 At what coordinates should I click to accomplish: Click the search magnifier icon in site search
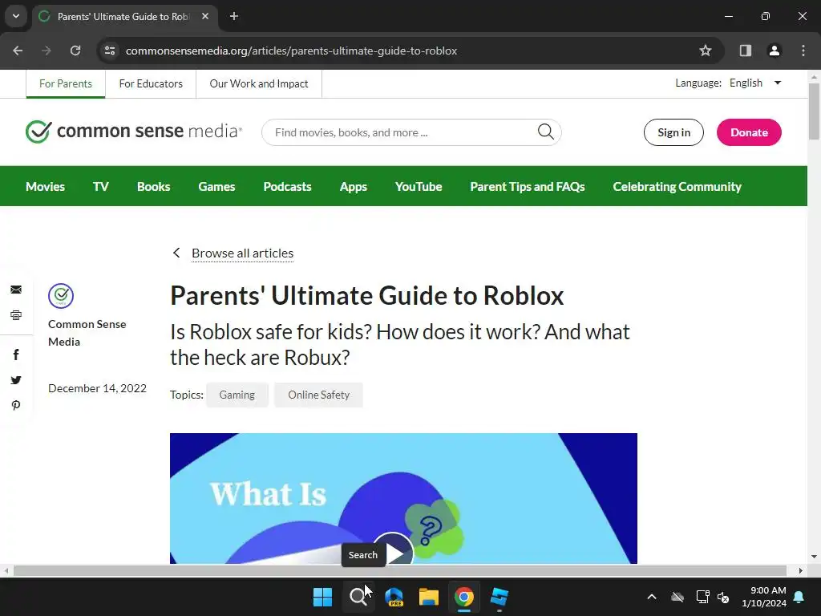(545, 132)
